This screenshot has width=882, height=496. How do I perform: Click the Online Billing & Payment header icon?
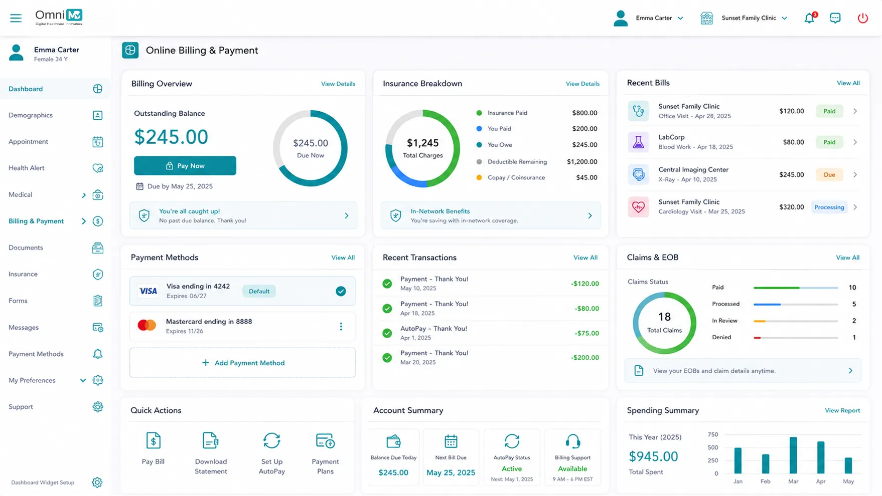tap(130, 51)
